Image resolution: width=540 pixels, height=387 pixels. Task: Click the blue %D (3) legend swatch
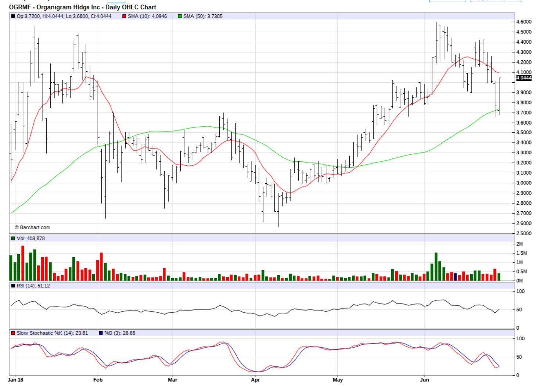[x=101, y=333]
